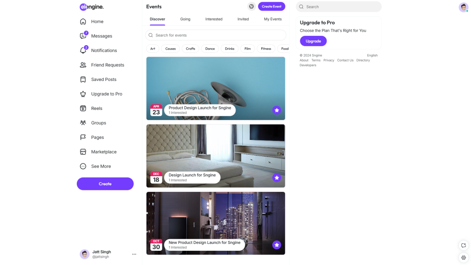This screenshot has height=265, width=471.
Task: Toggle interested star on New Product Design Launch
Action: pos(276,245)
